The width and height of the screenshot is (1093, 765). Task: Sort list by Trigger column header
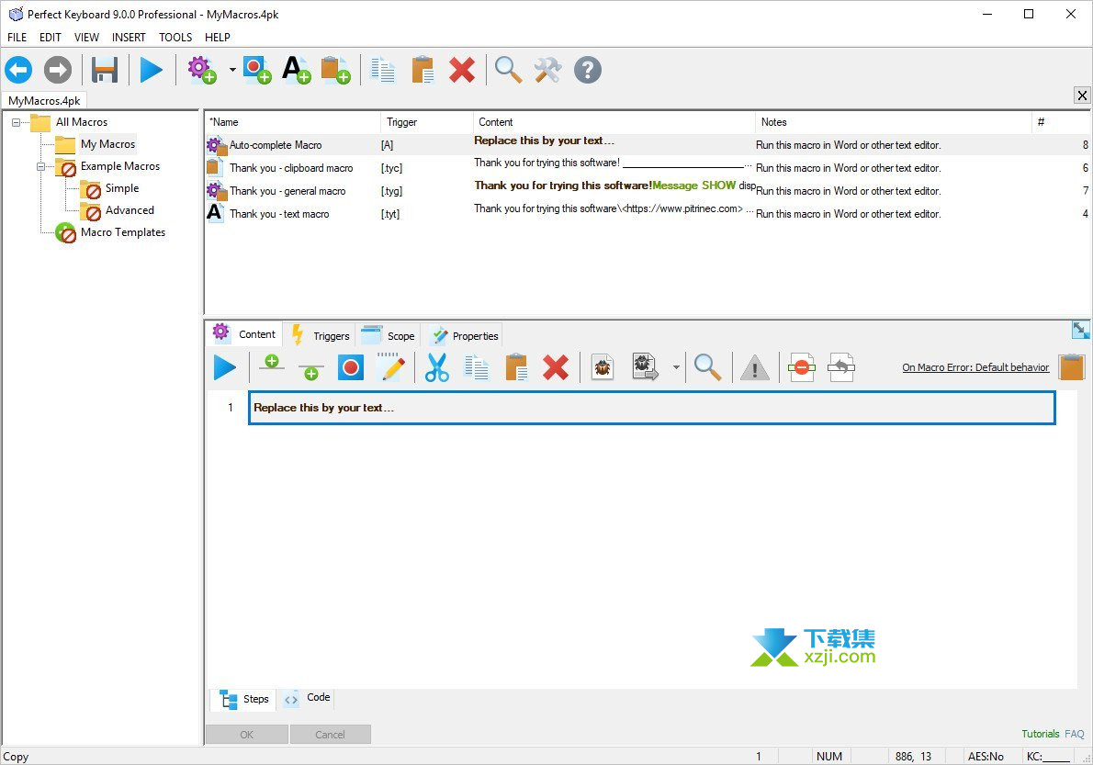pyautogui.click(x=426, y=122)
